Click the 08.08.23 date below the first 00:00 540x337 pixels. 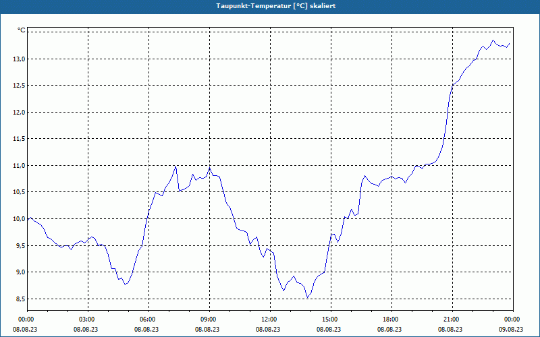[25, 329]
